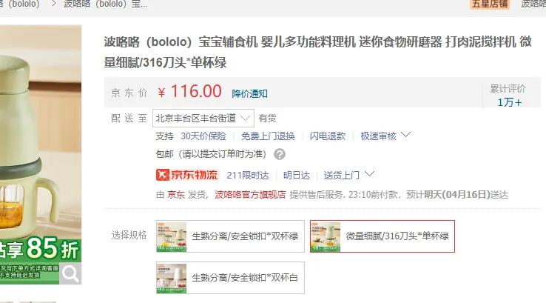Click the question mark help icon beside 包邮
The width and height of the screenshot is (546, 303).
point(279,154)
